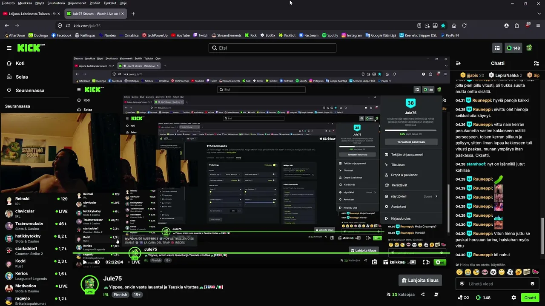Open the IRL category link
The height and width of the screenshot is (306, 545).
(x=106, y=295)
